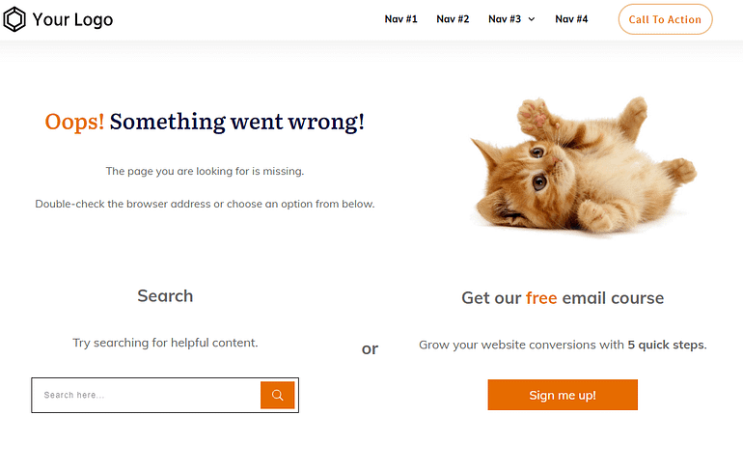The width and height of the screenshot is (743, 471).
Task: Click the "or" separator text
Action: [370, 348]
